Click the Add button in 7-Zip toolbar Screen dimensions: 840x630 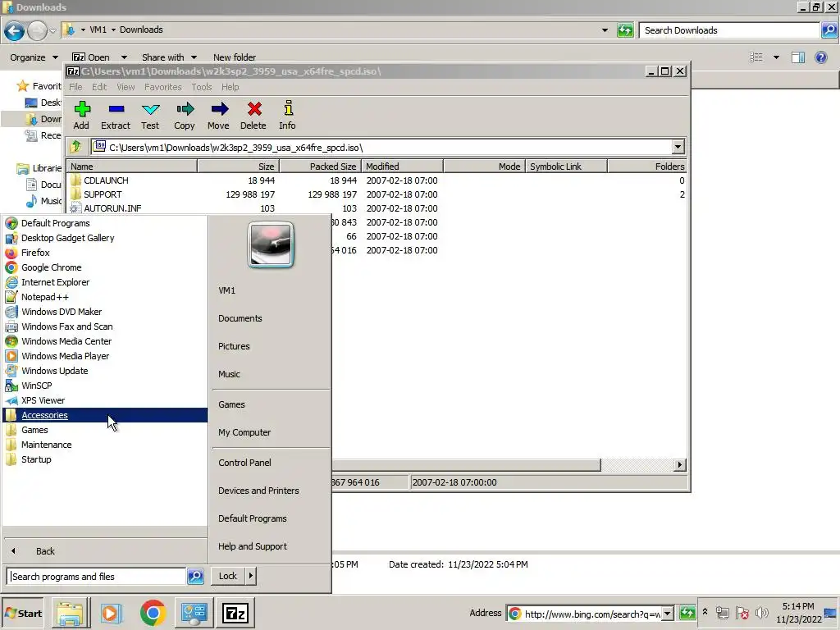[x=81, y=115]
